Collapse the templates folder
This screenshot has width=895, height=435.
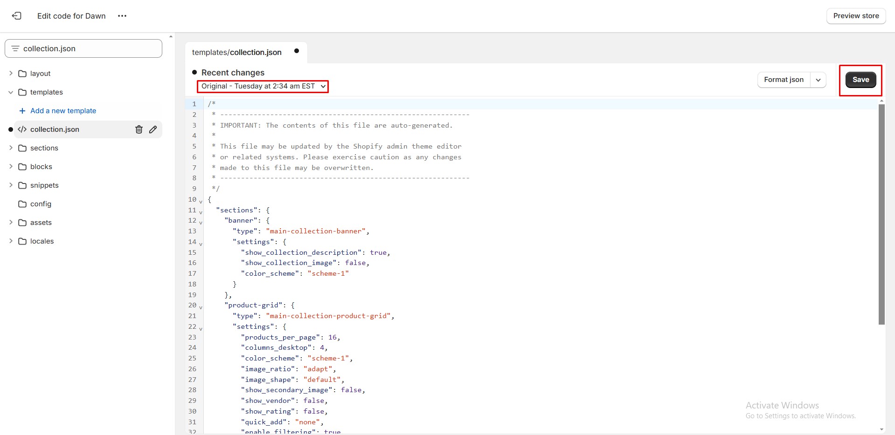[x=11, y=92]
